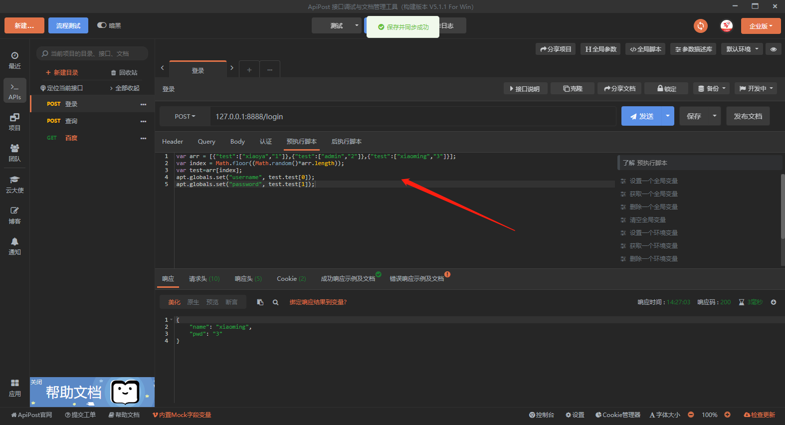Click the 新建... button

tap(24, 25)
